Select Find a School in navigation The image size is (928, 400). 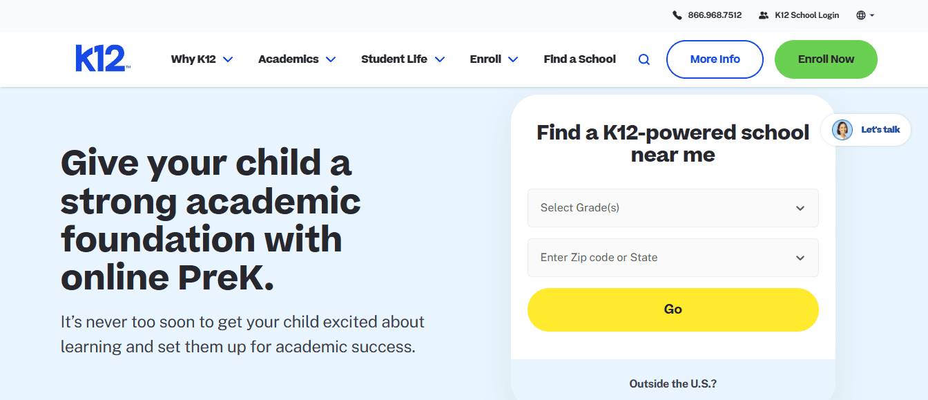coord(579,59)
